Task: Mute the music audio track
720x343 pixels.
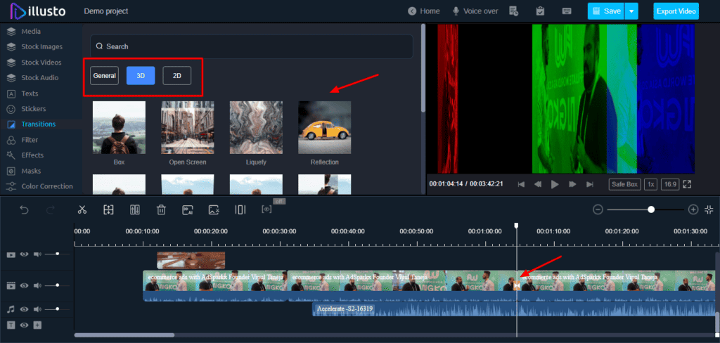Action: tap(37, 309)
